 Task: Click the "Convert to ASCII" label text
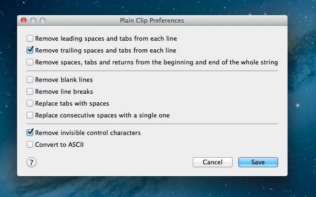[x=59, y=145]
